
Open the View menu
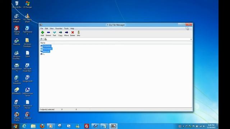click(x=52, y=29)
